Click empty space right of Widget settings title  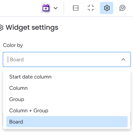(x=94, y=28)
